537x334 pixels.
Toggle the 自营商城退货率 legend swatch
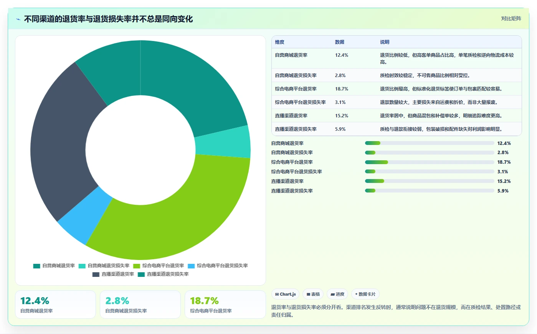(x=37, y=266)
